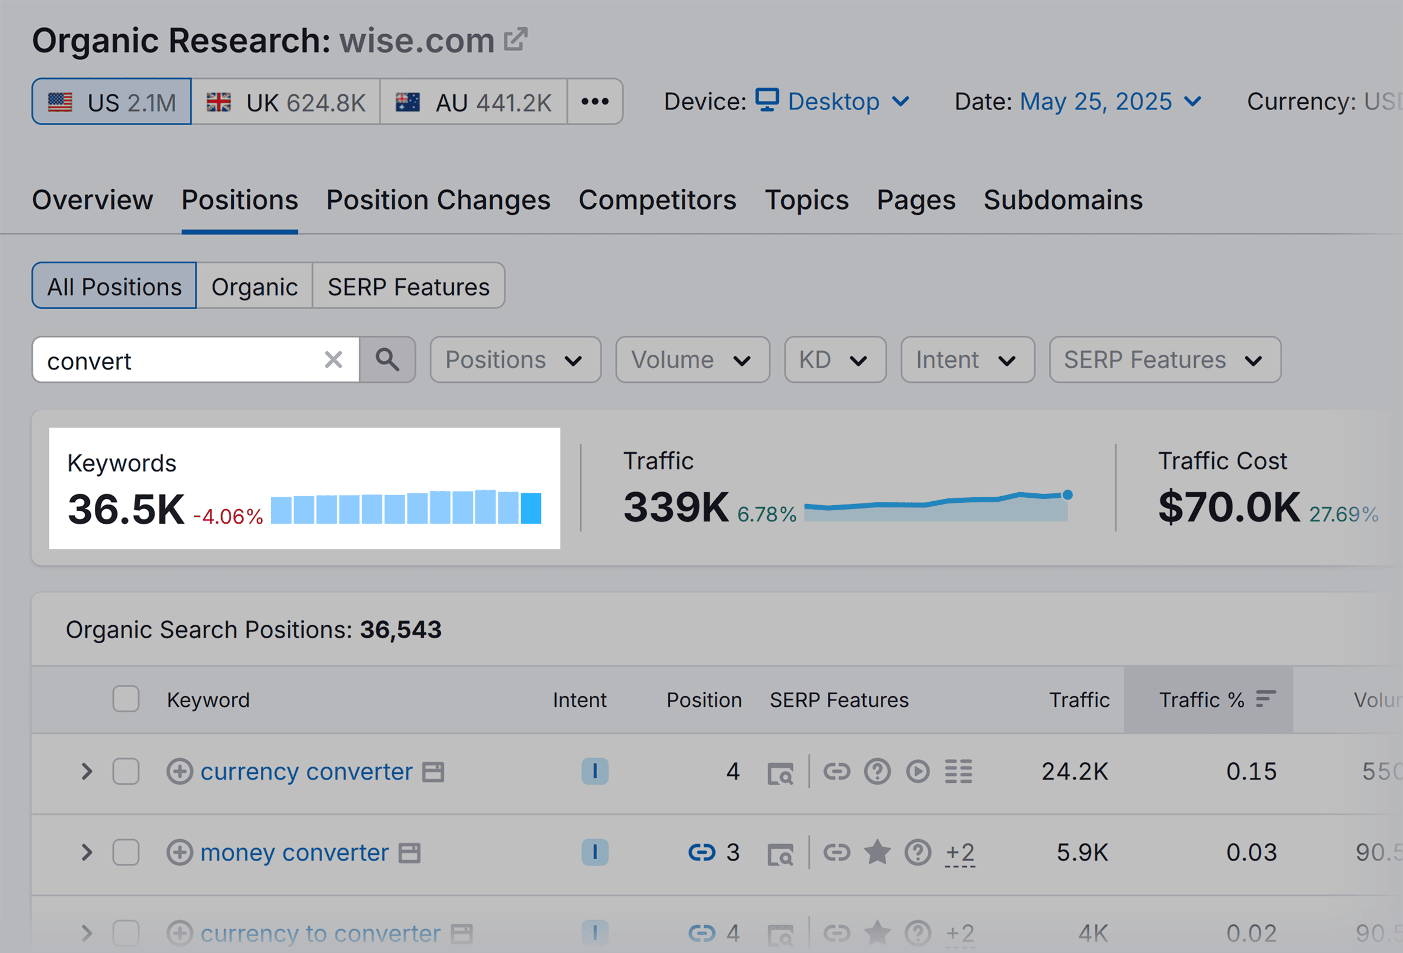1403x953 pixels.
Task: Expand the currency converter row
Action: [x=87, y=772]
